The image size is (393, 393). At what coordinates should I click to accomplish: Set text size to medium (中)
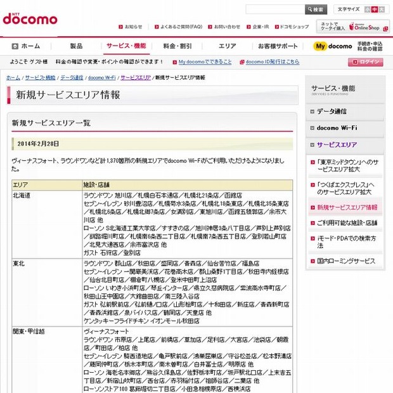(x=375, y=10)
